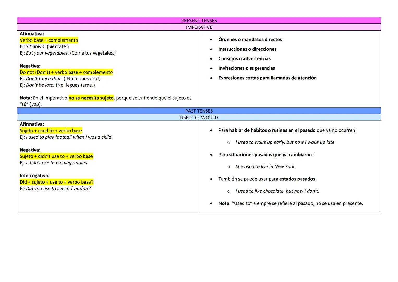Click the PRESENT TENSES header row
398x282 pixels.
coord(199,20)
